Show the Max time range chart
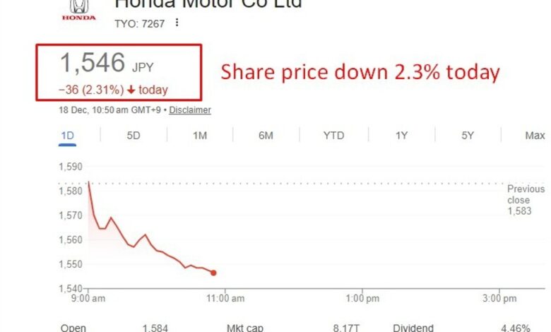The width and height of the screenshot is (551, 332). click(x=535, y=136)
